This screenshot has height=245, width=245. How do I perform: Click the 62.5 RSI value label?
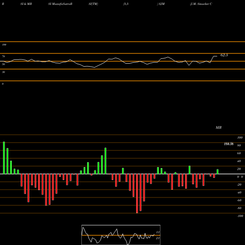point(224,55)
